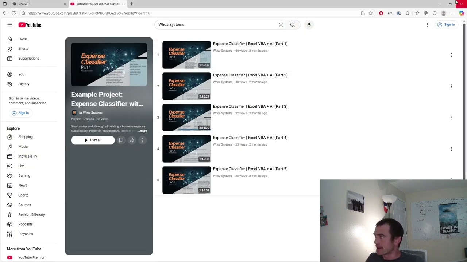
Task: Share the playlist with the arrow icon
Action: 132,140
